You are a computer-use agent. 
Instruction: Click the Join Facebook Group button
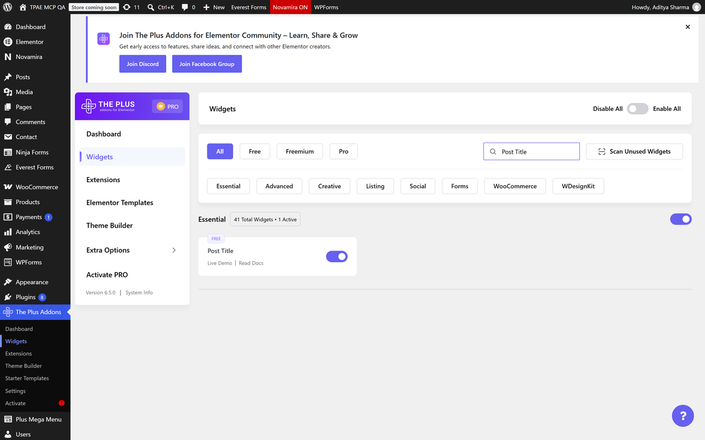207,64
